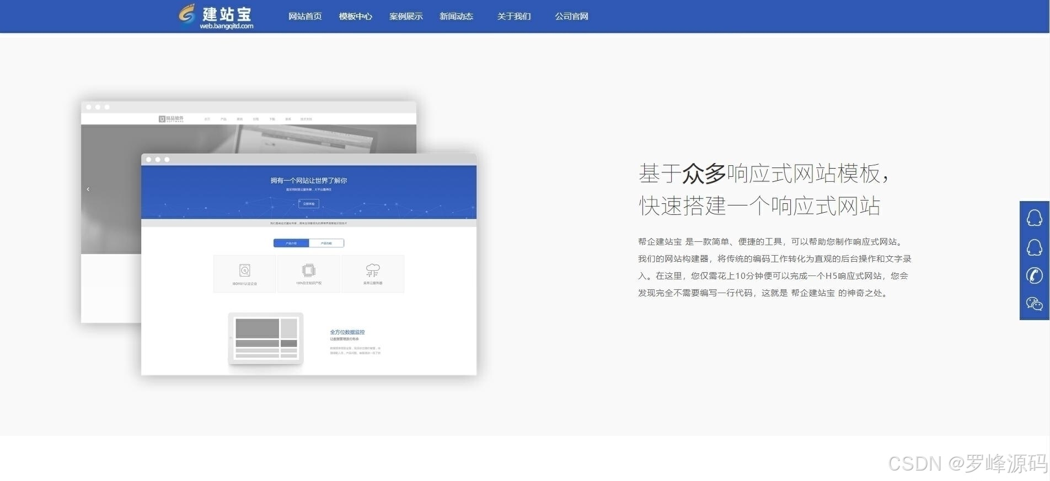The image size is (1050, 481).
Task: Click the previous-slide arrow on the preview image
Action: coord(88,189)
